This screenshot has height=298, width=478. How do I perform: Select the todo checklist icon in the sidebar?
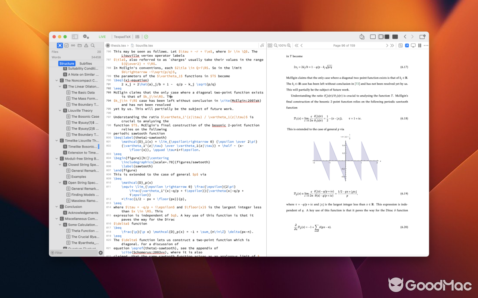tap(66, 45)
